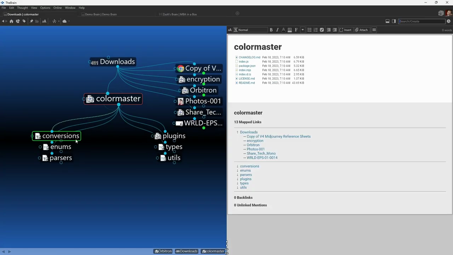Select the enums thought
Viewport: 453px width, 255px height.
point(57,147)
